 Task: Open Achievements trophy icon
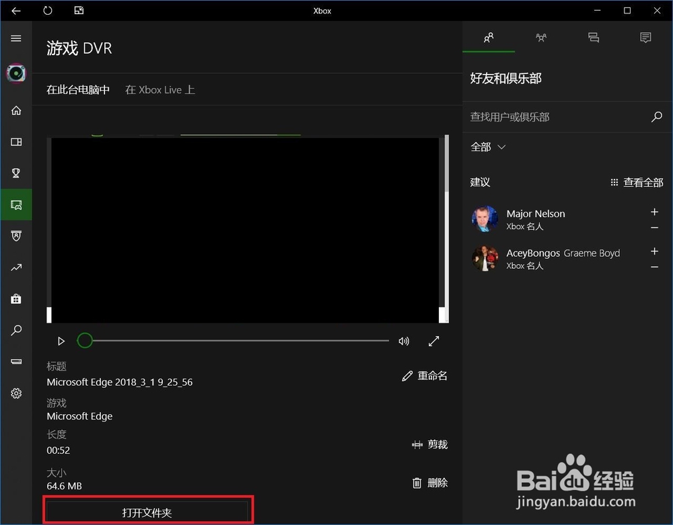point(16,173)
